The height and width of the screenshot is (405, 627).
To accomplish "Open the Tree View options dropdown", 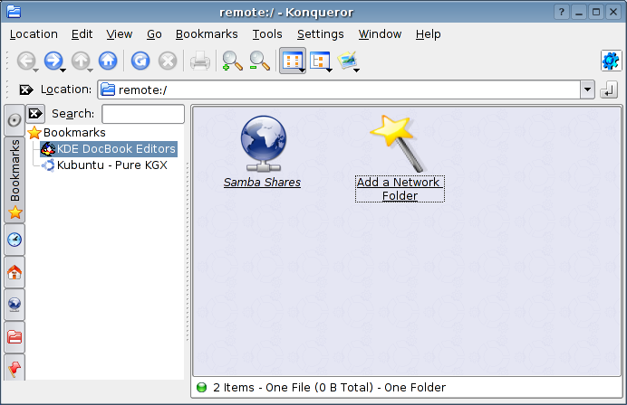I will pos(329,71).
